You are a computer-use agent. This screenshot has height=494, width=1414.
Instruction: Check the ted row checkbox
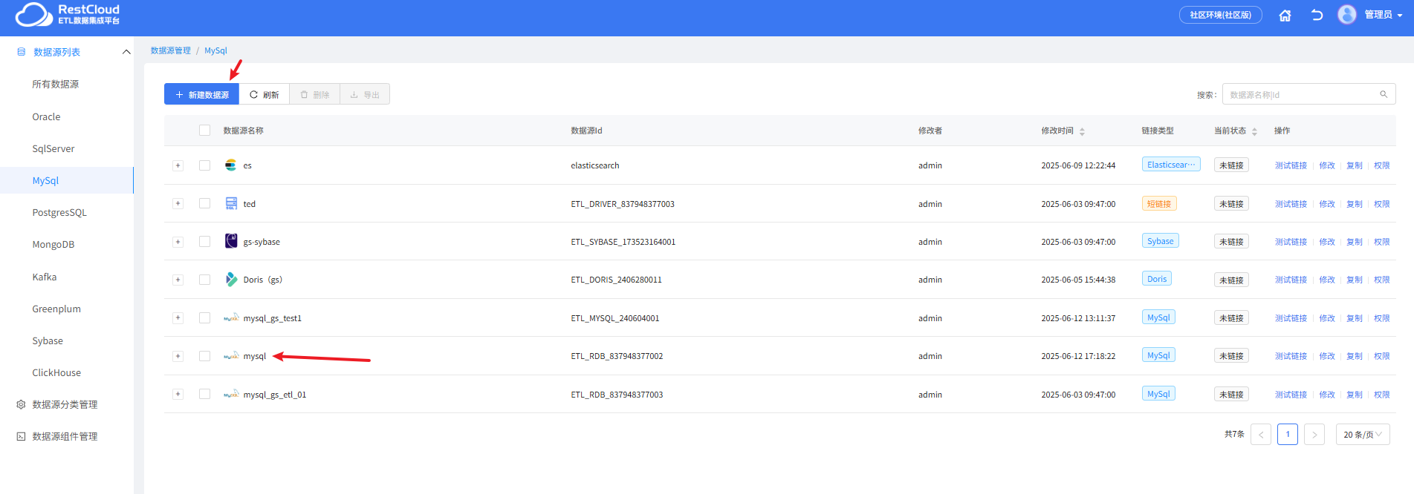[x=204, y=203]
